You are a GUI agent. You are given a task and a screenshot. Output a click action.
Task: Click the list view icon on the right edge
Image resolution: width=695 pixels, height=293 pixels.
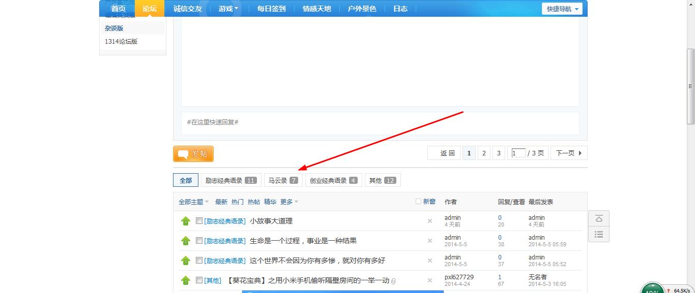(x=599, y=234)
